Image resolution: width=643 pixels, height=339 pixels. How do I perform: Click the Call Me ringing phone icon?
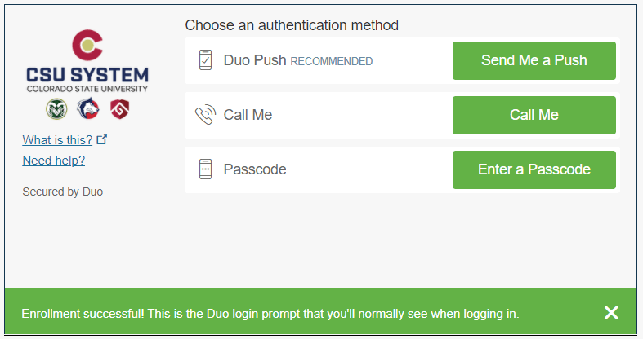pos(205,115)
